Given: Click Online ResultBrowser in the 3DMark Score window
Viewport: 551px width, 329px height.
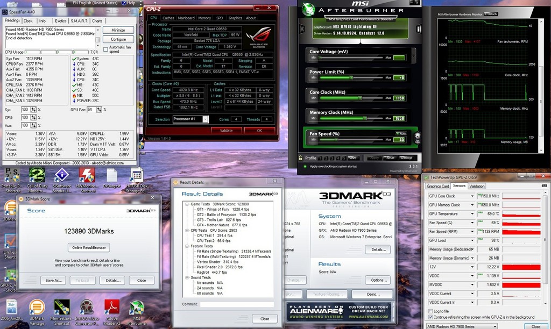Looking at the screenshot, I should (x=89, y=248).
